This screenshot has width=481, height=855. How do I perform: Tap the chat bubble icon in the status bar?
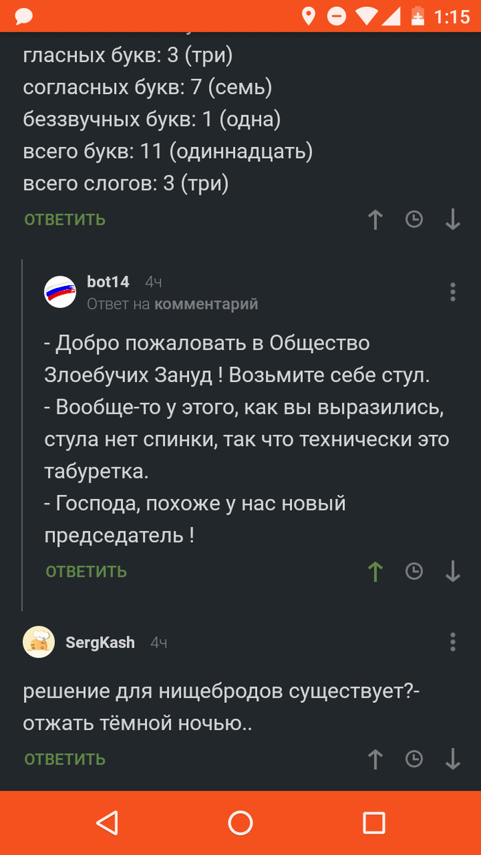click(x=23, y=14)
